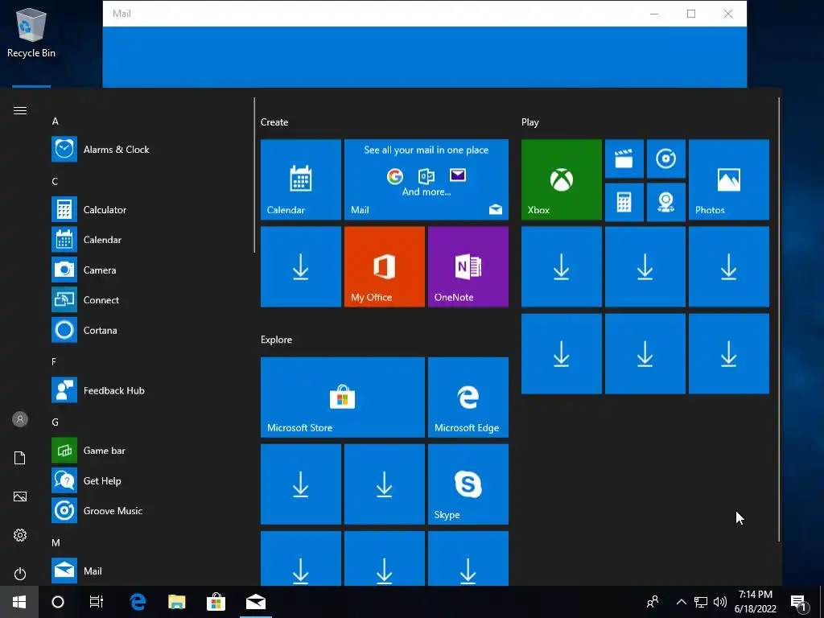Open the clock showing 7:14 PM
This screenshot has height=618, width=824.
(x=755, y=602)
